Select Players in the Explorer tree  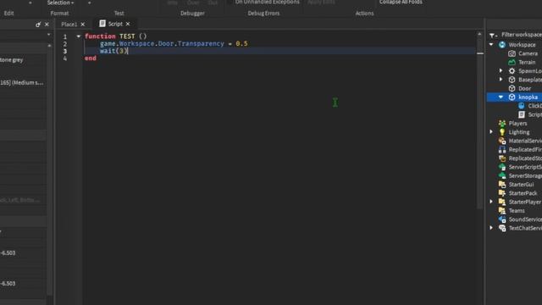pos(517,124)
